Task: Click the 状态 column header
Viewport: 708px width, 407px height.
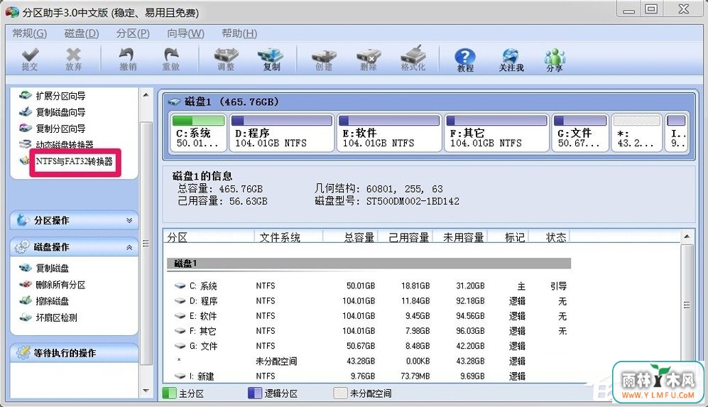Action: 550,237
